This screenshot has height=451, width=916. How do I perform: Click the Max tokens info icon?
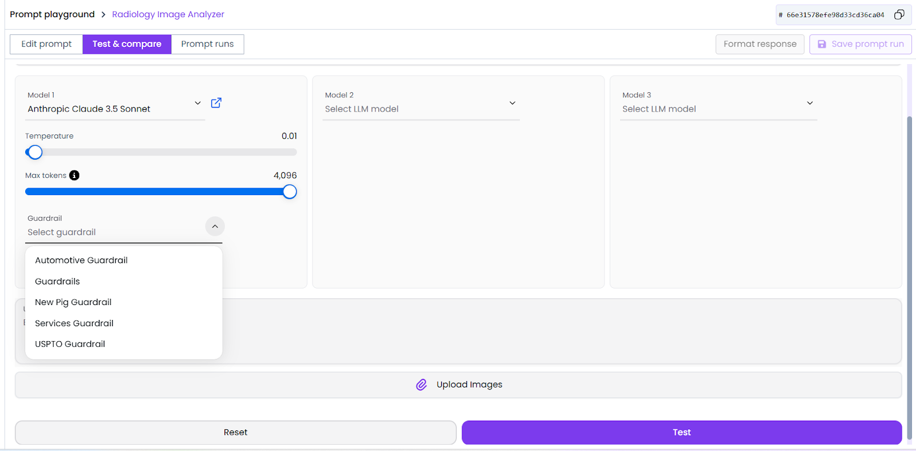(74, 176)
